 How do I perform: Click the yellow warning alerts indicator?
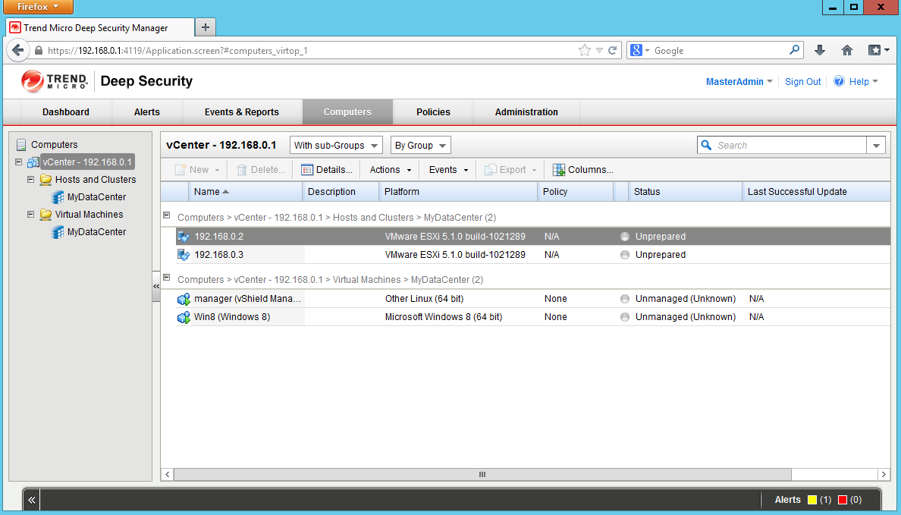pyautogui.click(x=812, y=500)
